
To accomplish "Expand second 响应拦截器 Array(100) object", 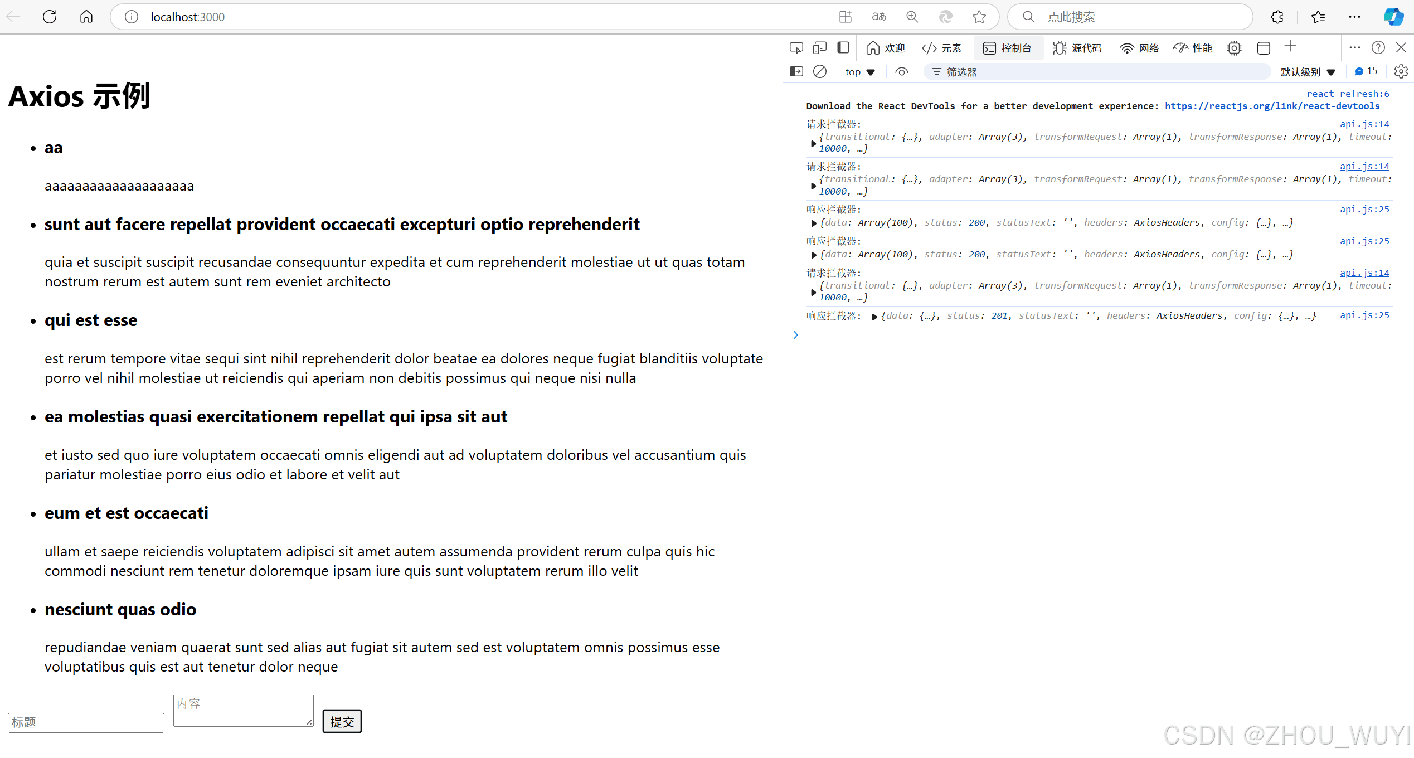I will [x=814, y=255].
